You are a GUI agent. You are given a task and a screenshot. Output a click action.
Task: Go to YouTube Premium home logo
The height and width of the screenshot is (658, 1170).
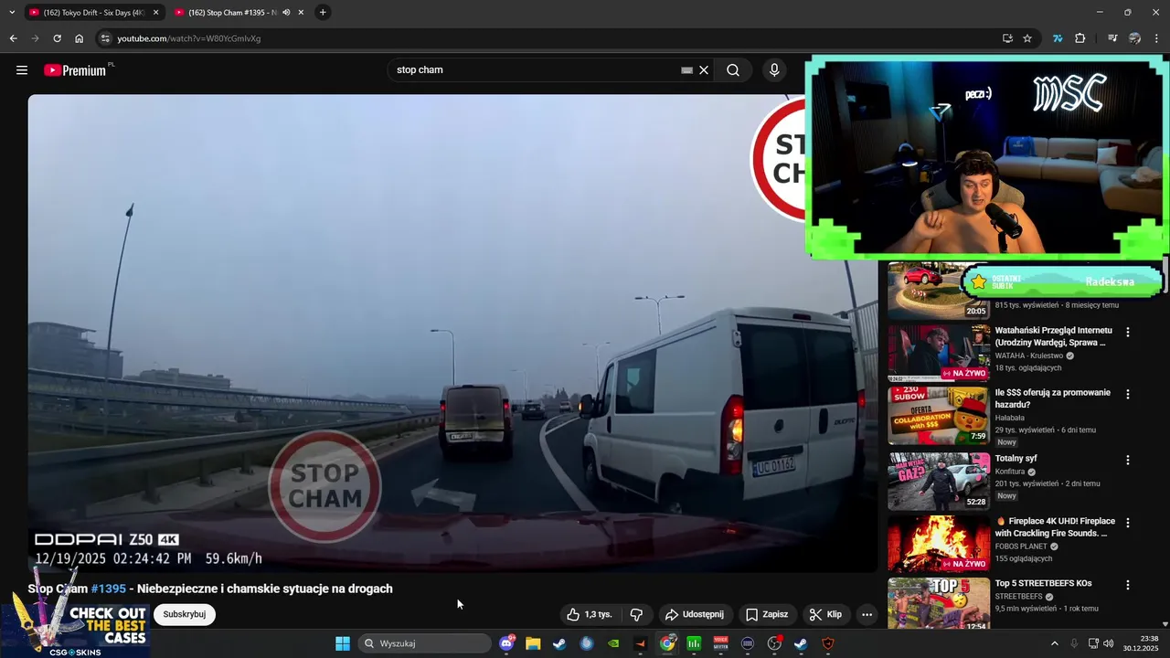tap(76, 70)
